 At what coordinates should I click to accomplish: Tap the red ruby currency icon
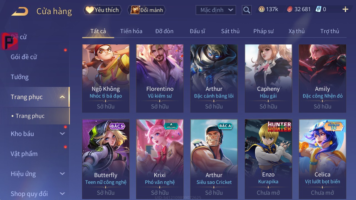(x=290, y=9)
